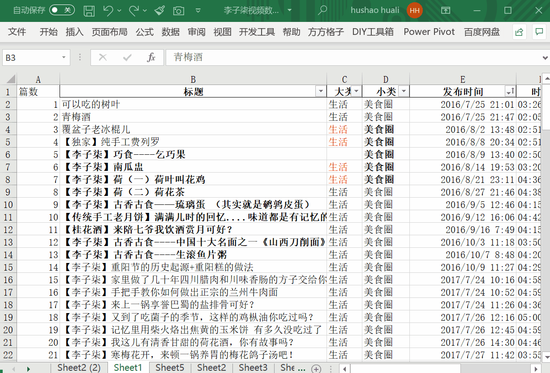Open the 发布时间 sorted filter dropdown
Image resolution: width=550 pixels, height=373 pixels.
tap(510, 91)
